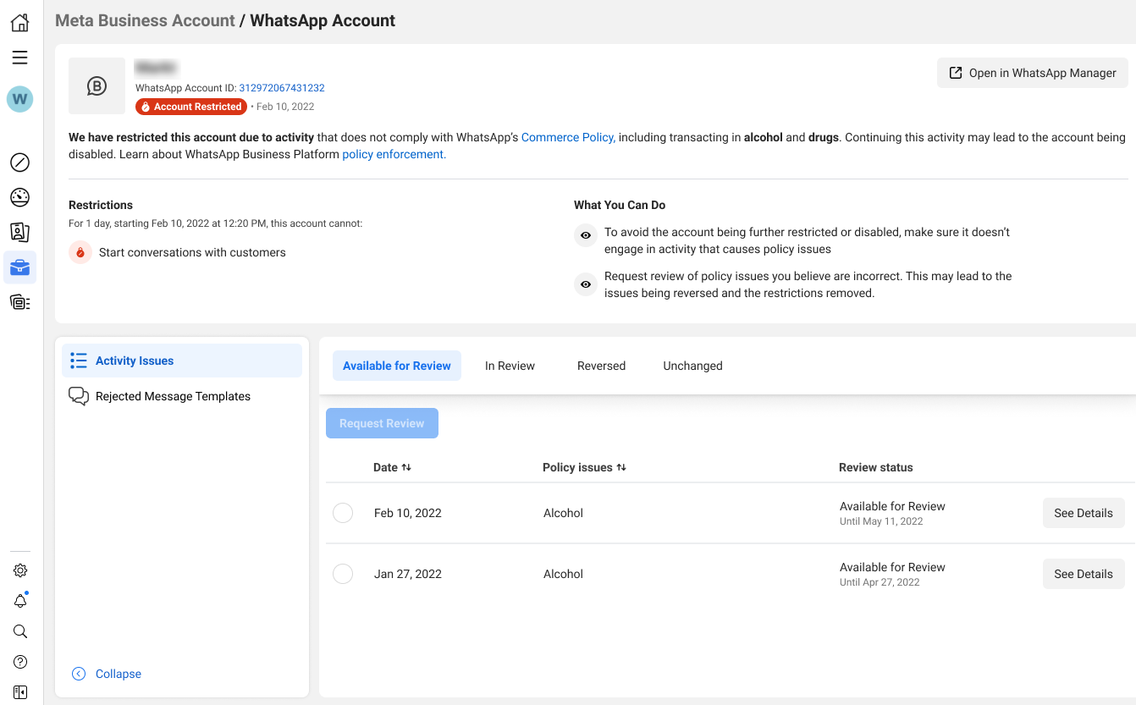See Details for Feb 10, 2022 issue
Screen dimensions: 1136x705
point(1084,513)
